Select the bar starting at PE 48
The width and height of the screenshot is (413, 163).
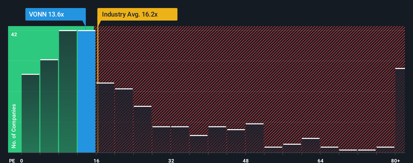click(255, 138)
